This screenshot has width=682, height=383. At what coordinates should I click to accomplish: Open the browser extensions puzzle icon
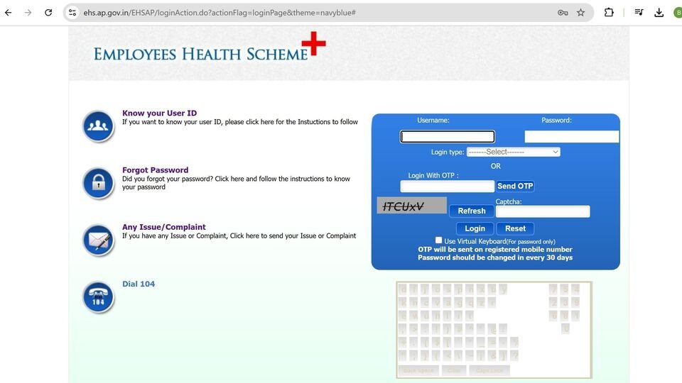(x=609, y=13)
